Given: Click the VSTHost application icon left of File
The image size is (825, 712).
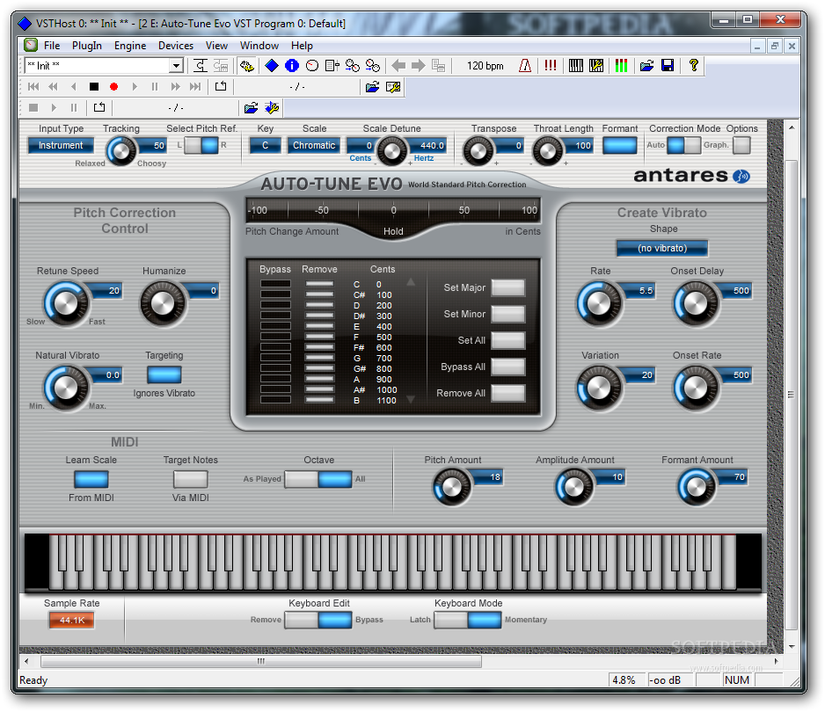Looking at the screenshot, I should (31, 45).
